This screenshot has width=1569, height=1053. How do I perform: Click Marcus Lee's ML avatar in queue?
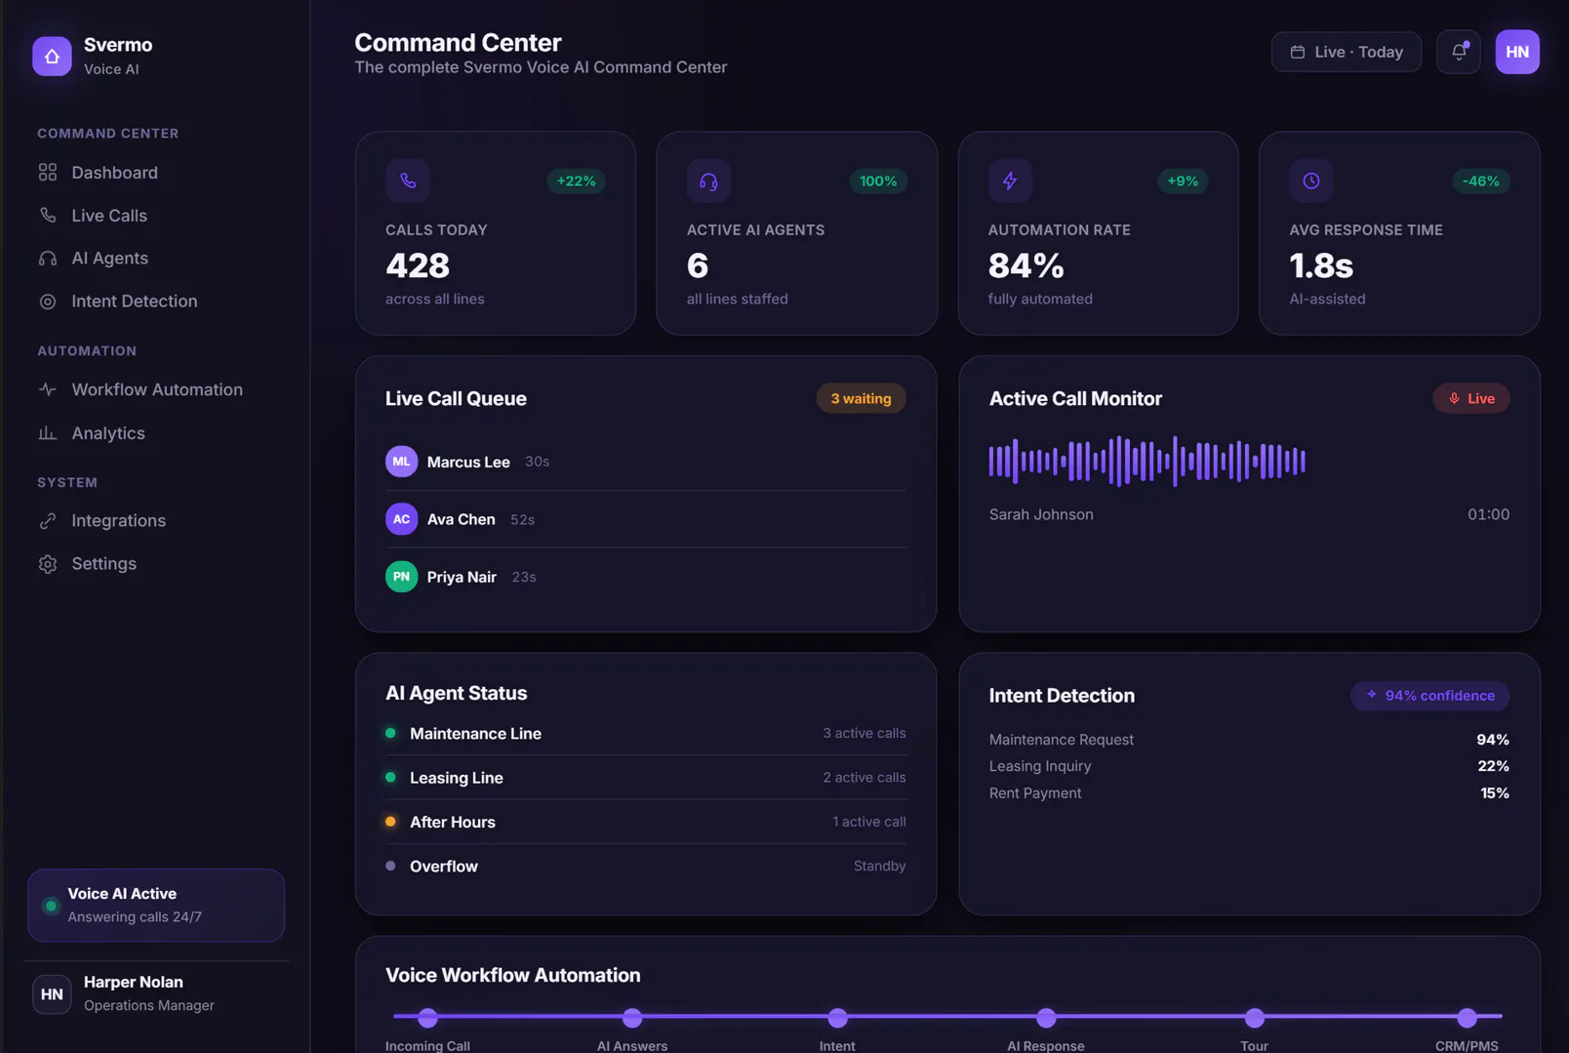(401, 462)
